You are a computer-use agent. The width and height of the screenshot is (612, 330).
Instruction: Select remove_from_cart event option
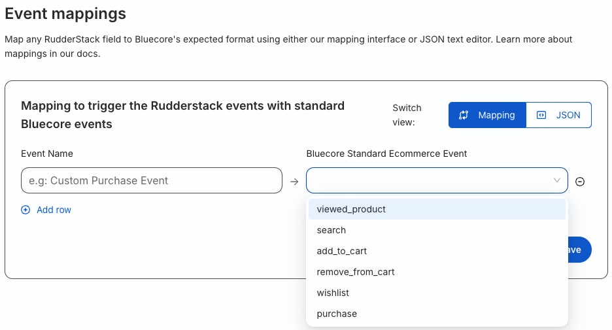437,272
